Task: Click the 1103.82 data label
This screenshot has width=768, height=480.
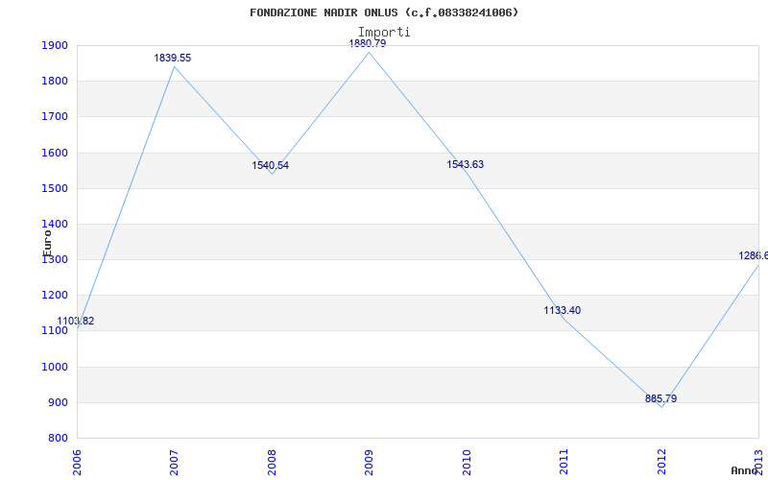Action: click(x=76, y=322)
